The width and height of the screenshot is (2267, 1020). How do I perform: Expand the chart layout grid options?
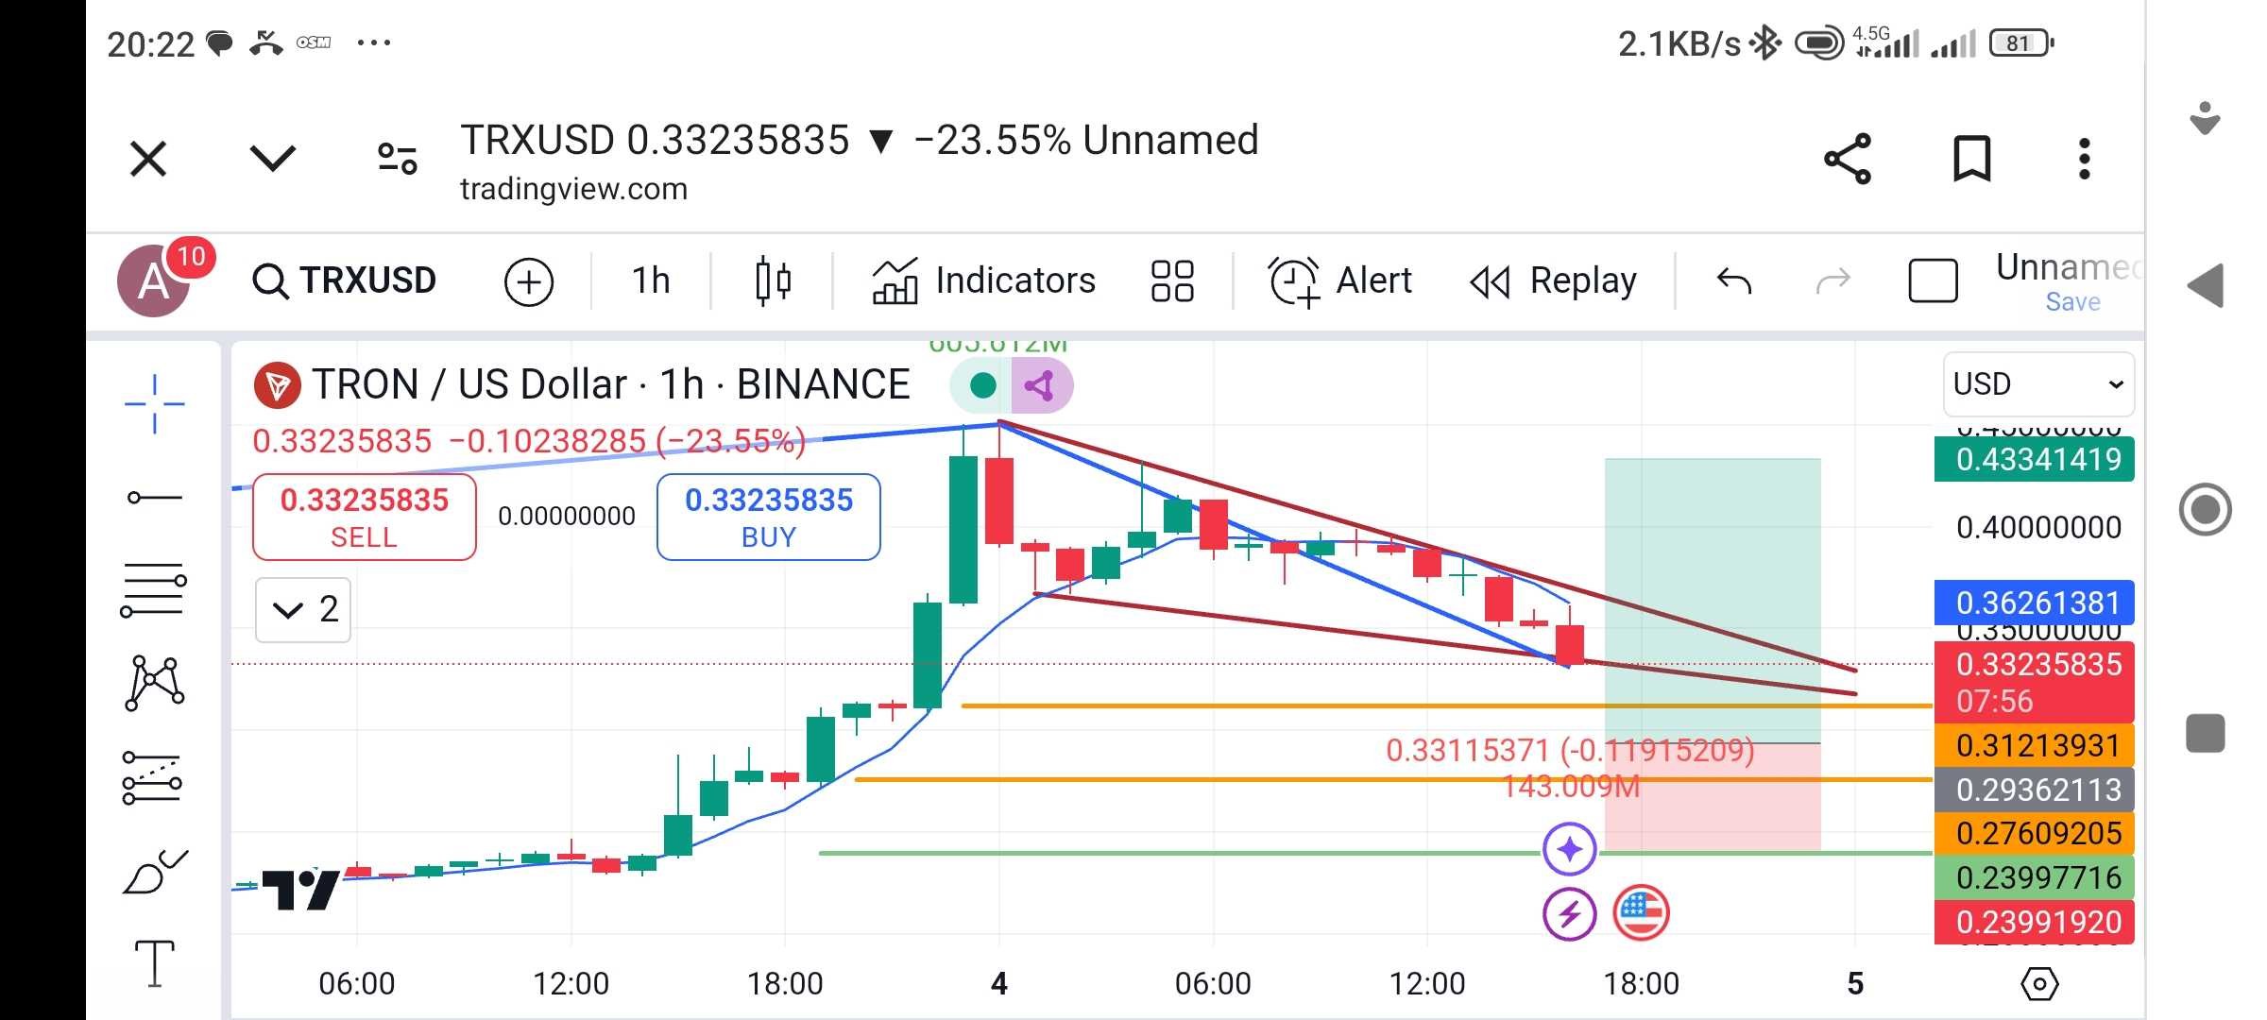(1171, 280)
